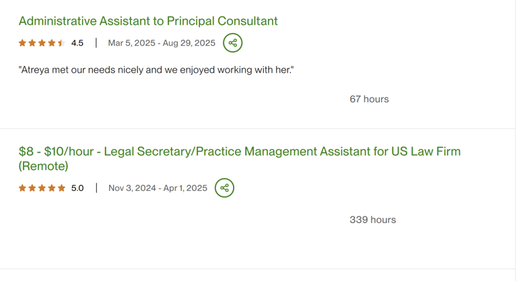Click the Nov 3, 2024 - Apr 1, 2025 date range
This screenshot has width=517, height=281.
158,188
